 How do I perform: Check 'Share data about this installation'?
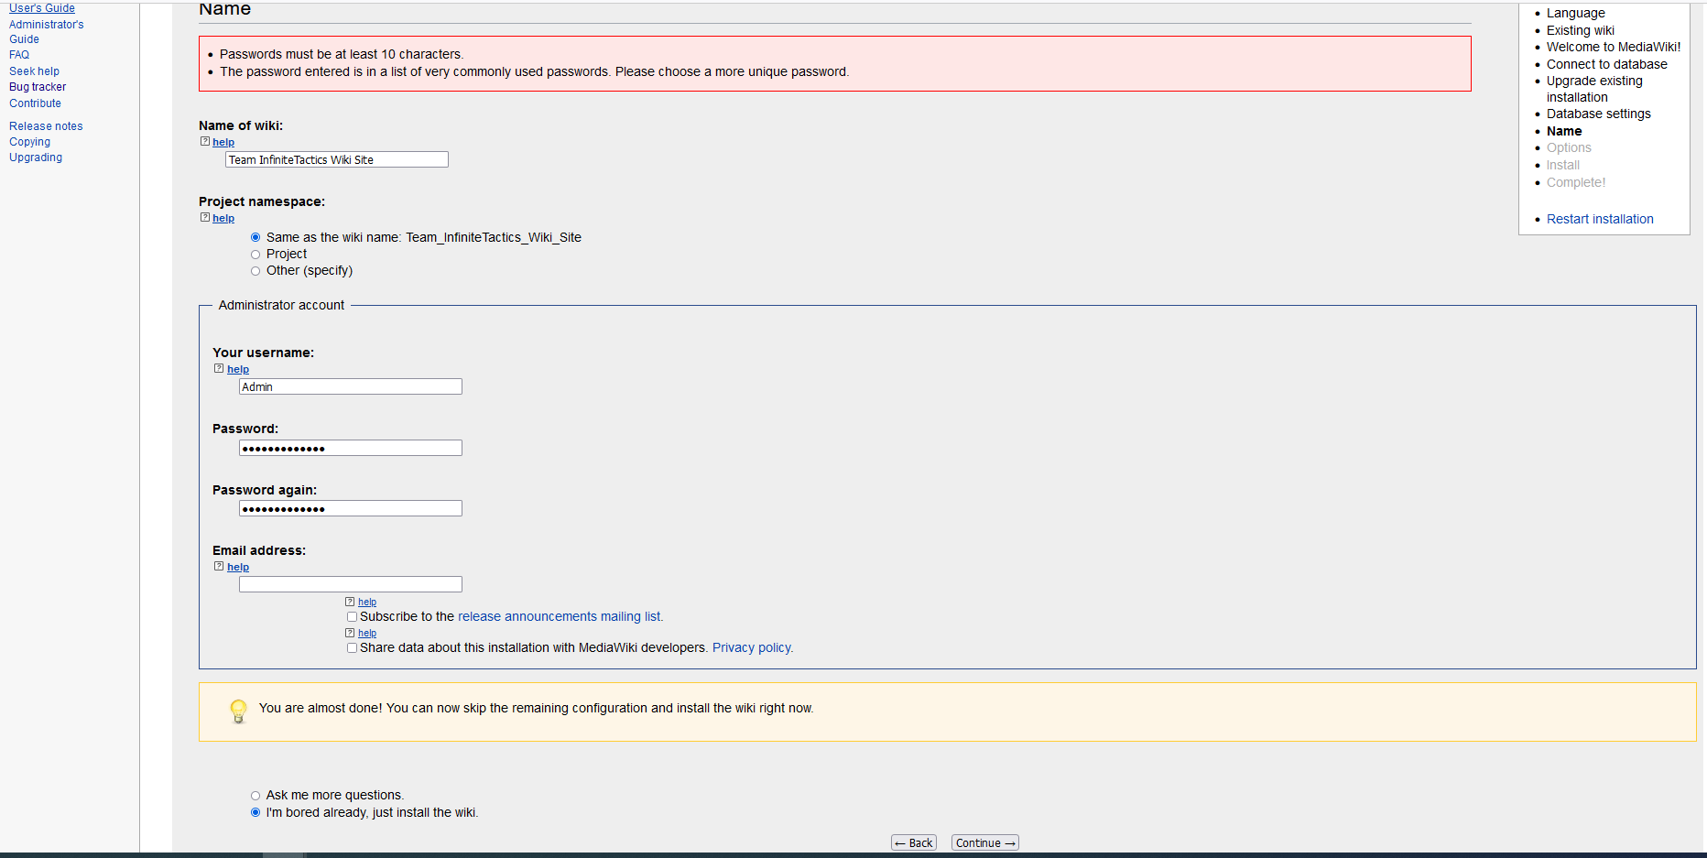[x=352, y=648]
